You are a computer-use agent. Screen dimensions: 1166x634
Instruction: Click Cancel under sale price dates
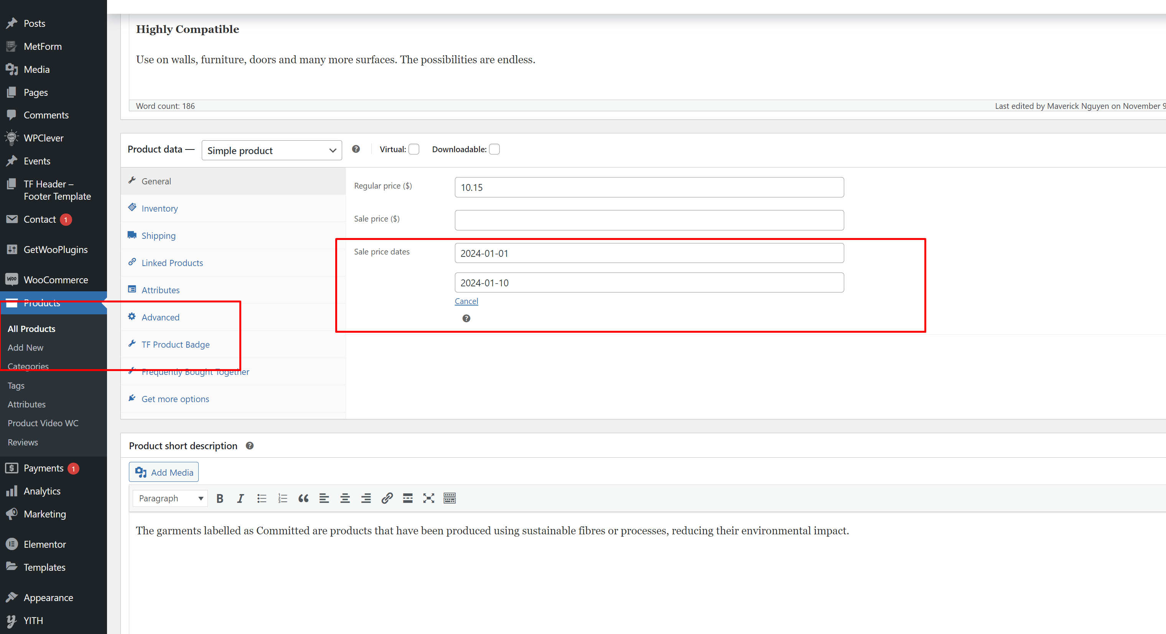(x=466, y=301)
